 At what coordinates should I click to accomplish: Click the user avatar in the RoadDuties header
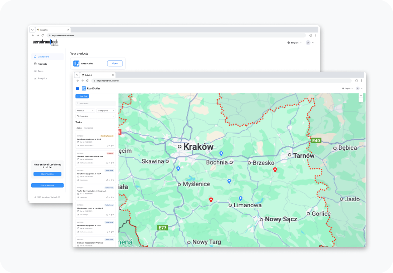click(x=358, y=88)
